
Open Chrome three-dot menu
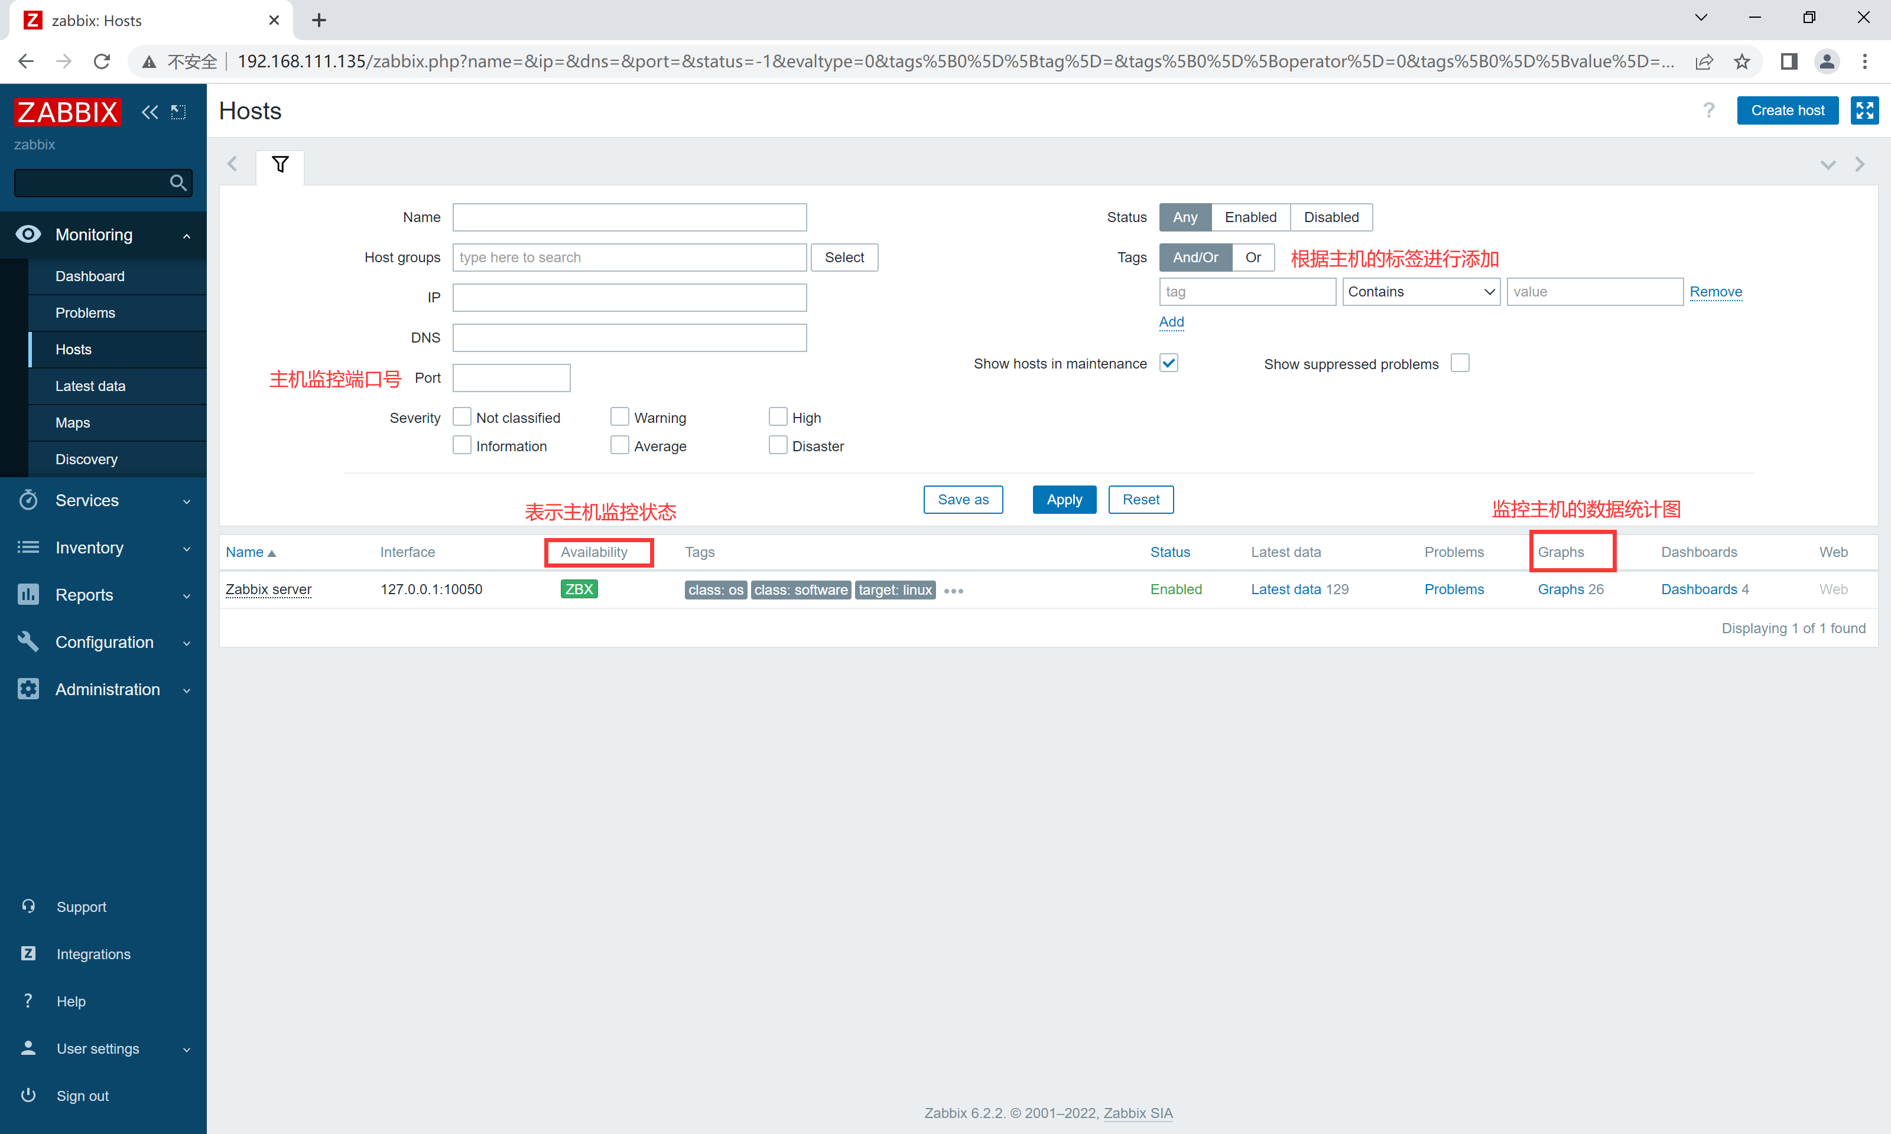tap(1865, 61)
